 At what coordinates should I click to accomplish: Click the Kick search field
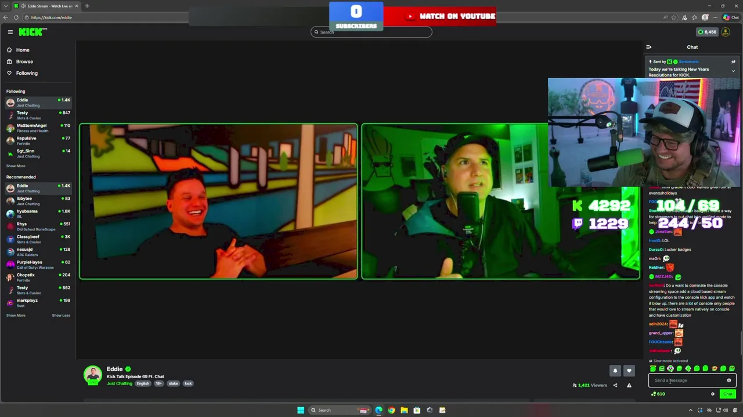[371, 32]
